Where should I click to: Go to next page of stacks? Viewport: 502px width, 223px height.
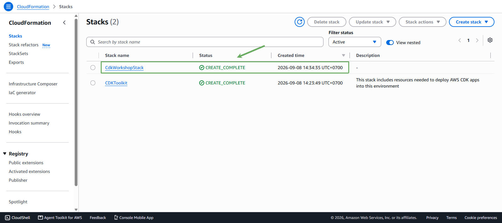point(477,40)
